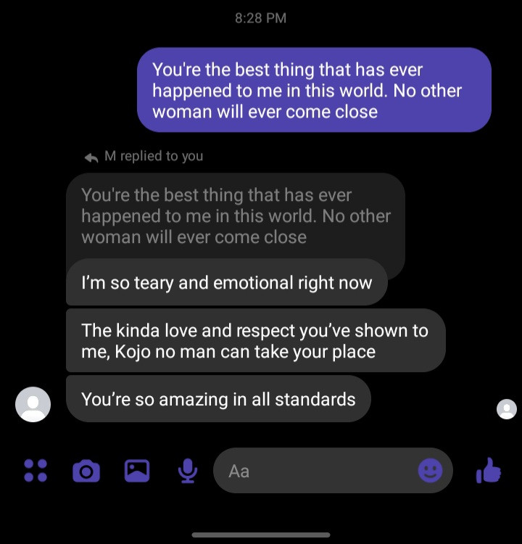Tap the "Kojo no man can take" message
This screenshot has height=544, width=522.
256,340
